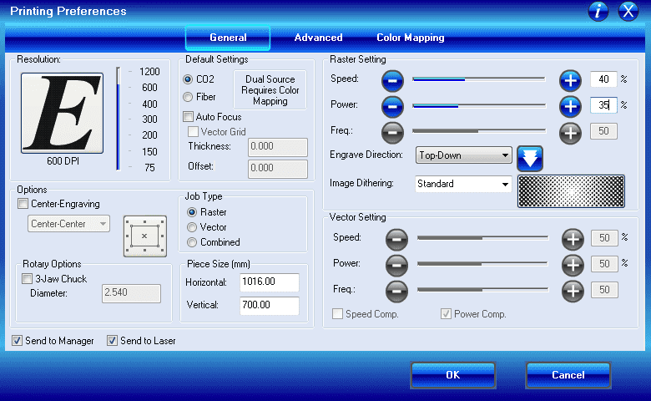The height and width of the screenshot is (401, 651).
Task: Open the Image Dithering dropdown
Action: pyautogui.click(x=463, y=184)
